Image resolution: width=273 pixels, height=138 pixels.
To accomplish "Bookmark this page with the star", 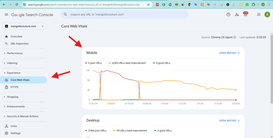I will point(148,5).
